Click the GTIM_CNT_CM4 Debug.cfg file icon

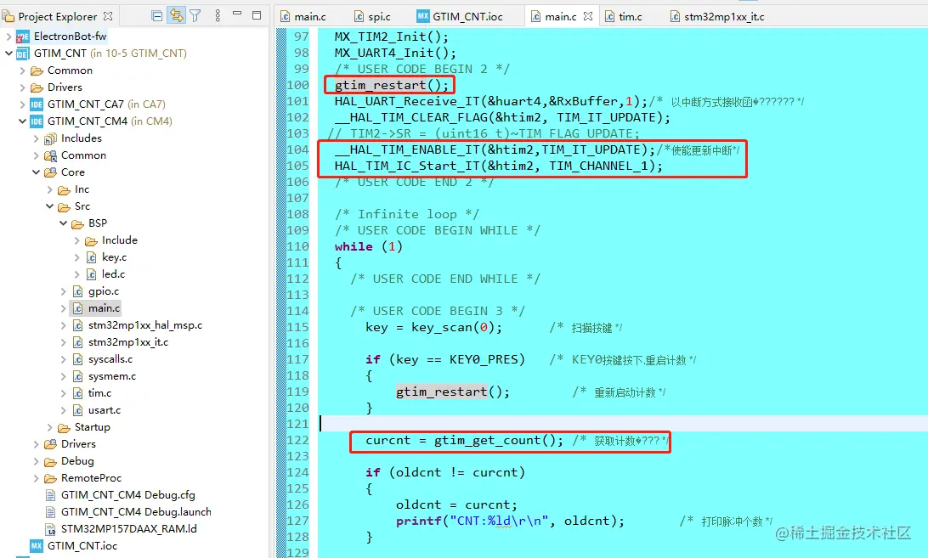51,495
